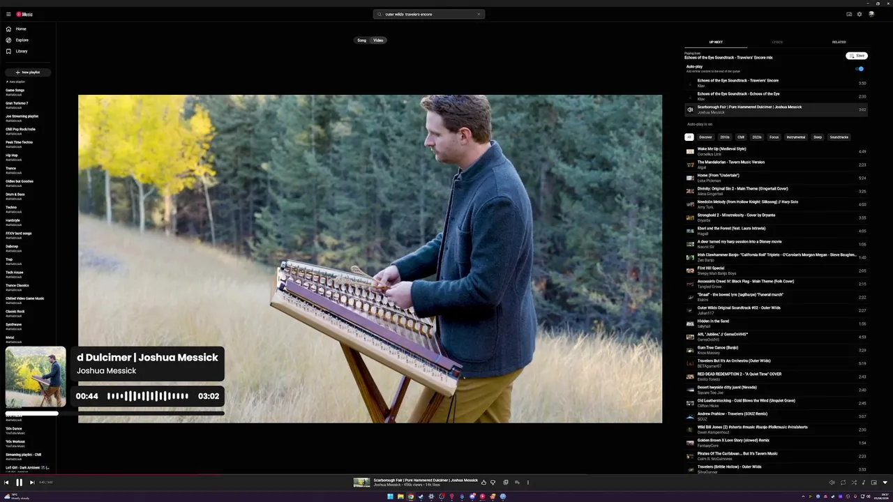
Task: Open the account avatar menu
Action: pyautogui.click(x=871, y=14)
